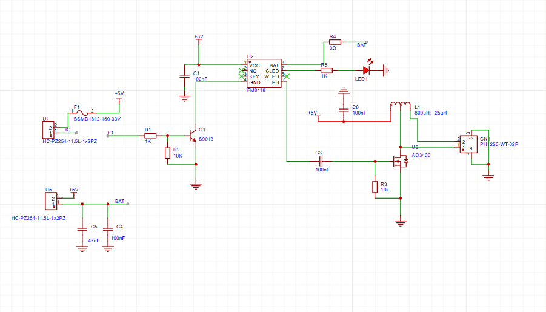546x312 pixels.
Task: Click the AO3400 MOSFET symbol U3
Action: 399,161
